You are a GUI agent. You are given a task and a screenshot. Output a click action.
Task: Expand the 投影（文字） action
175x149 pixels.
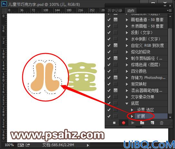tap(127, 33)
